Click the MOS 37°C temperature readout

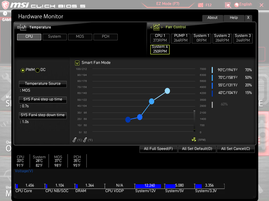click(58, 161)
